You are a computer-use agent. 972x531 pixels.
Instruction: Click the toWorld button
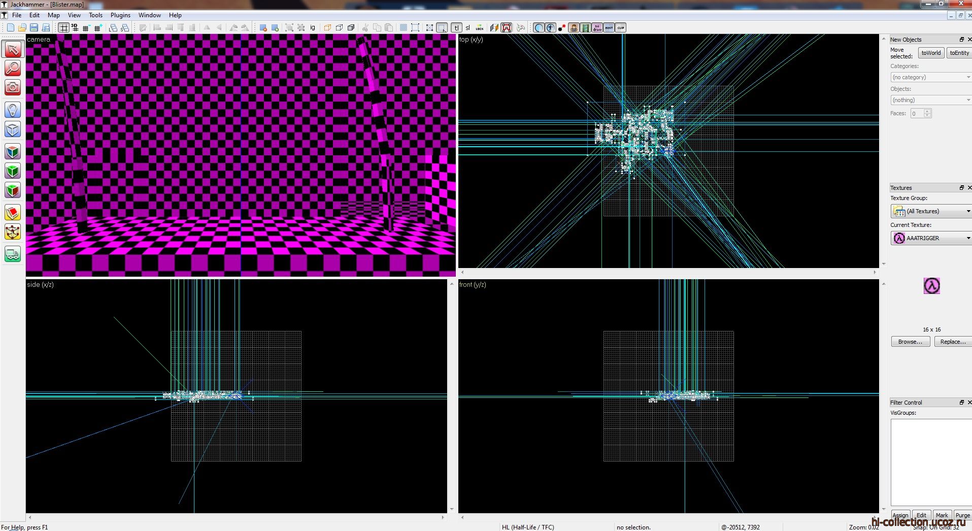coord(931,53)
